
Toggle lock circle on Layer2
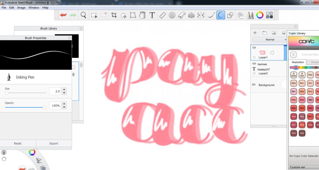tap(254, 73)
